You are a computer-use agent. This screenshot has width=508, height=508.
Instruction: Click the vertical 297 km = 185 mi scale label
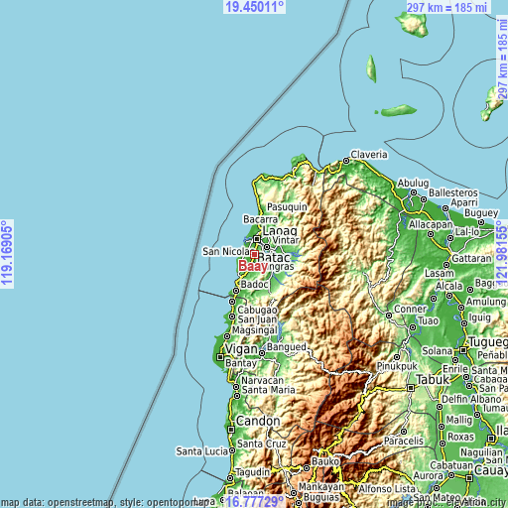502,59
